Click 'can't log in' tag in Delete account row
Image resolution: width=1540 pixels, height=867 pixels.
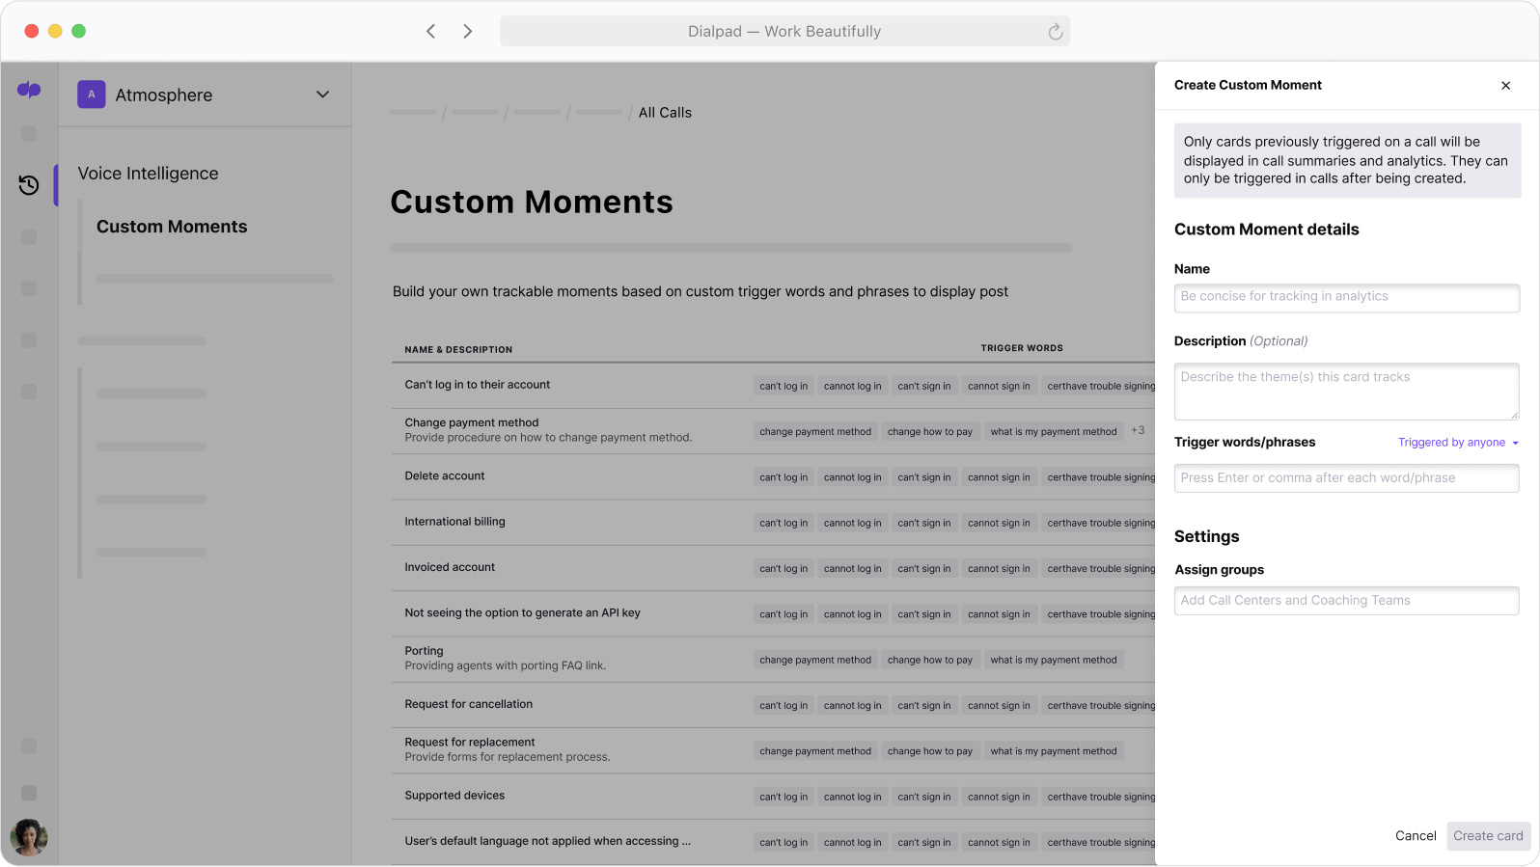click(784, 477)
